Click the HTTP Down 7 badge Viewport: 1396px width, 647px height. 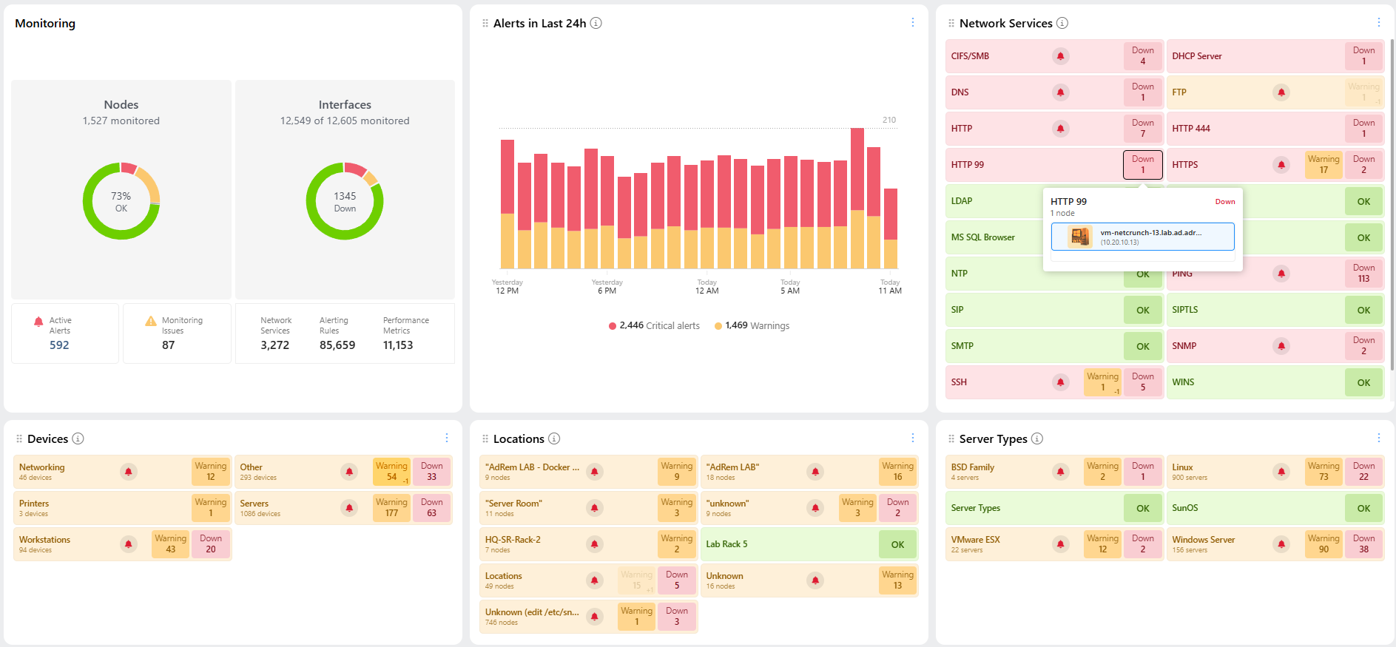pyautogui.click(x=1142, y=129)
